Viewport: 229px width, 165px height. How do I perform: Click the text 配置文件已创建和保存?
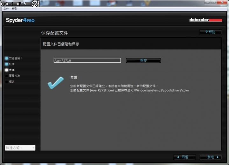point(61,44)
